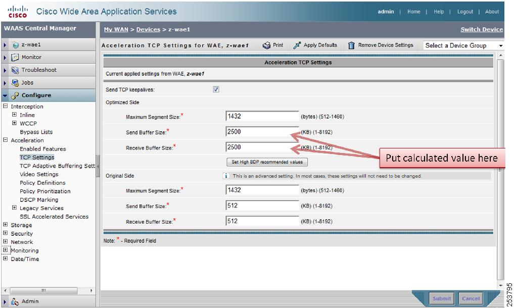Expand the Storage tree node
The height and width of the screenshot is (308, 514).
[5, 225]
